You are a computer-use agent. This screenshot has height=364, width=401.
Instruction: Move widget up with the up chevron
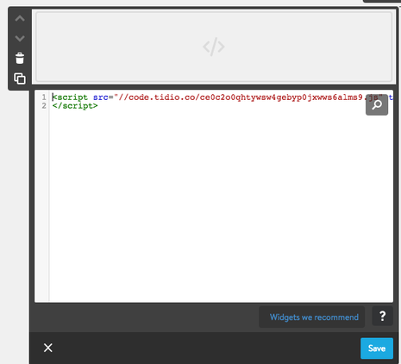pos(20,19)
